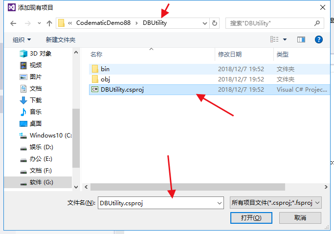
Task: Toggle the preview pane icon
Action: [301, 39]
